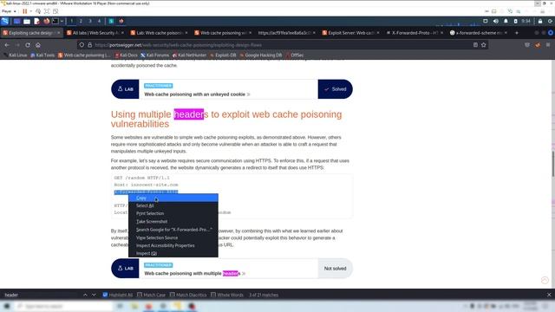Open Kali NetHunter bookmark
The height and width of the screenshot is (312, 555).
189,55
